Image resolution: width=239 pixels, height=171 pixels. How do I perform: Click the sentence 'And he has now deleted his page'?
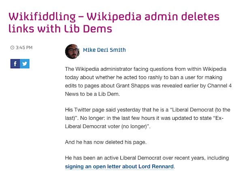106,142
